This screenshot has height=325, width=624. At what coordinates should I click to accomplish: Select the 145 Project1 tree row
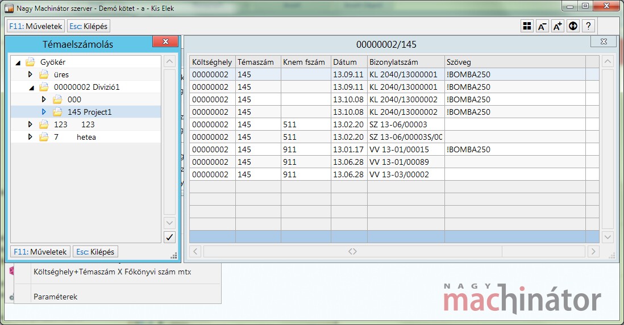click(x=86, y=112)
